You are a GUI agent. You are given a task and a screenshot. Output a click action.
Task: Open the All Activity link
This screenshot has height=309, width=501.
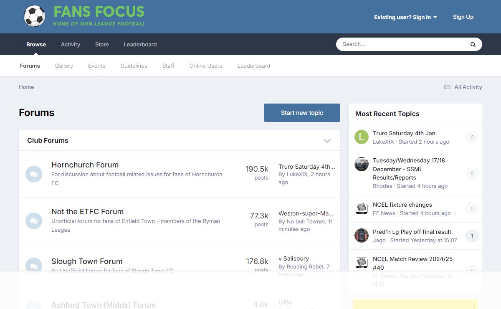[x=468, y=87]
